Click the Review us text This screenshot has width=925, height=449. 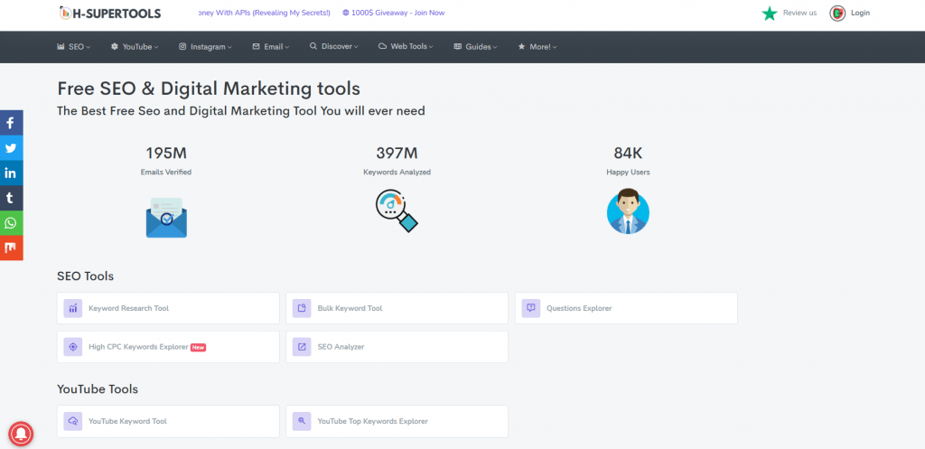pyautogui.click(x=800, y=13)
